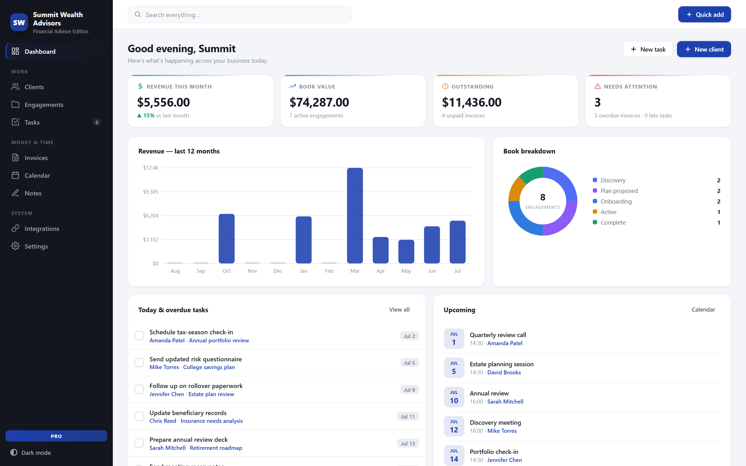Click the Complete green legend swatch
This screenshot has height=466, width=746.
pyautogui.click(x=595, y=222)
